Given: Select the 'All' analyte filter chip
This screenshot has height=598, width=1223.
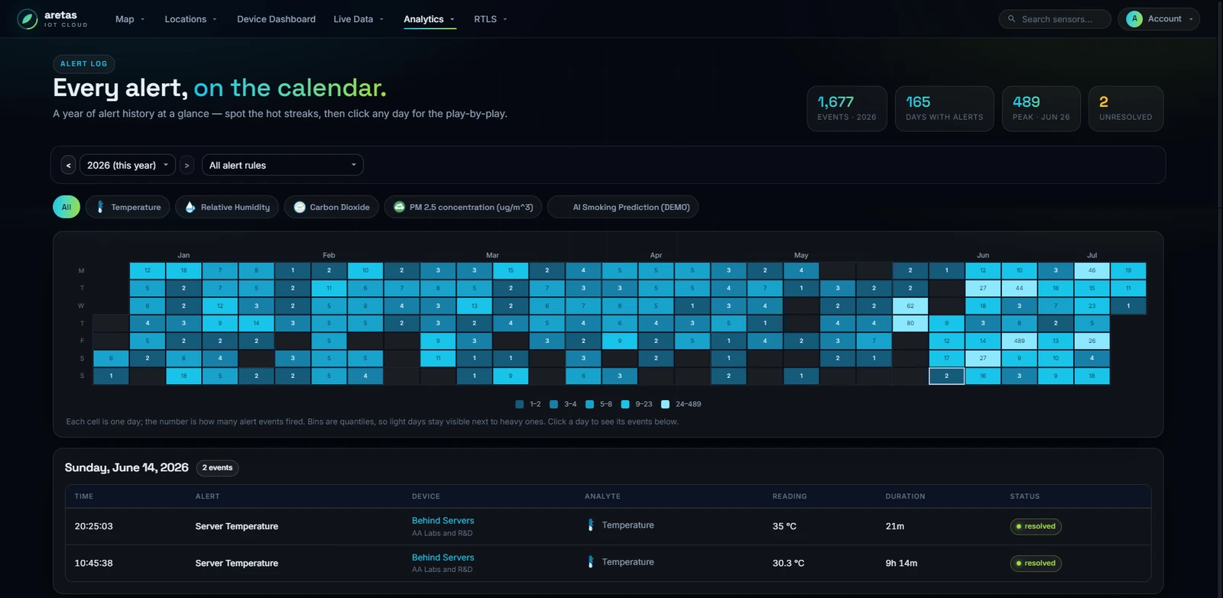Looking at the screenshot, I should pos(67,207).
